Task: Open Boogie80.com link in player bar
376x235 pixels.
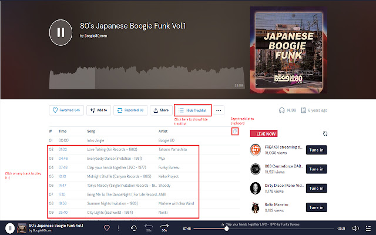Action: tap(42, 230)
